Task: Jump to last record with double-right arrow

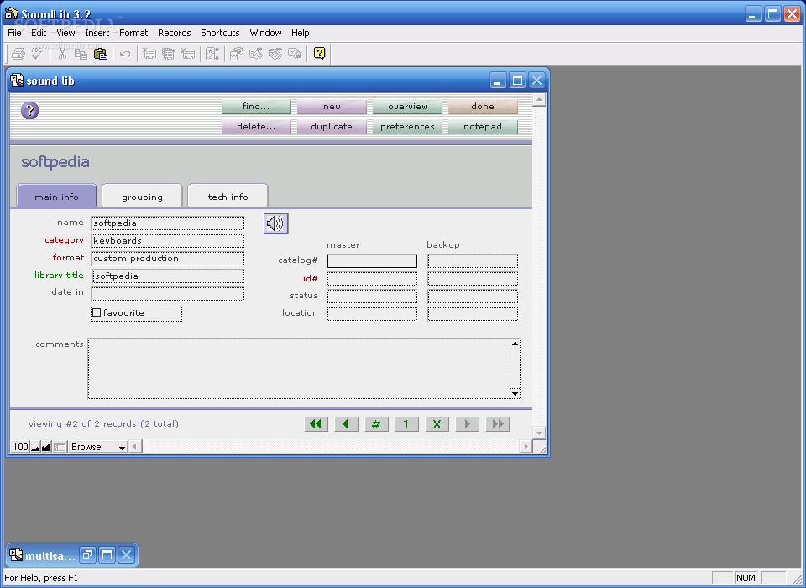Action: pyautogui.click(x=498, y=424)
